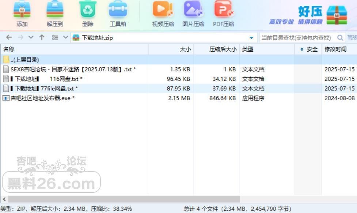357x213 pixels.
Task: Sort files by 大小 column header
Action: pos(171,49)
